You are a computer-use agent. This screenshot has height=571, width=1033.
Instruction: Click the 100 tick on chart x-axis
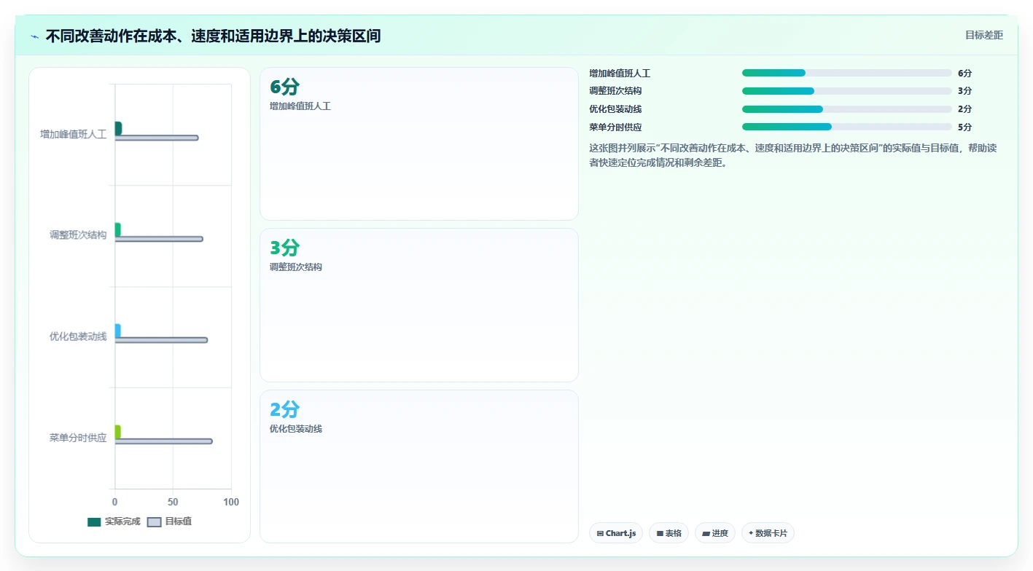coord(231,502)
